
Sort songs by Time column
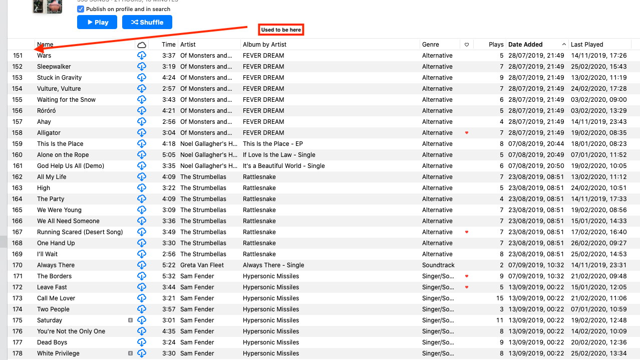(x=169, y=45)
